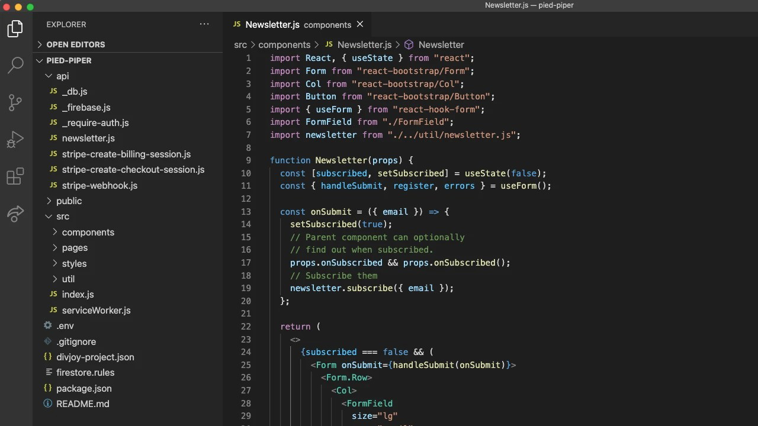The width and height of the screenshot is (758, 426).
Task: Click the components breadcrumb segment
Action: click(x=284, y=45)
